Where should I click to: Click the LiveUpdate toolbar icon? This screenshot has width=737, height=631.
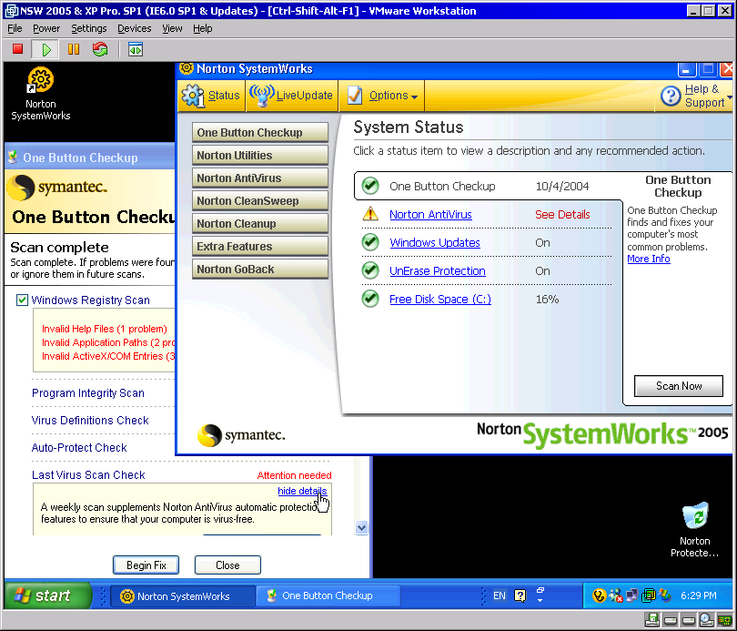click(x=263, y=96)
